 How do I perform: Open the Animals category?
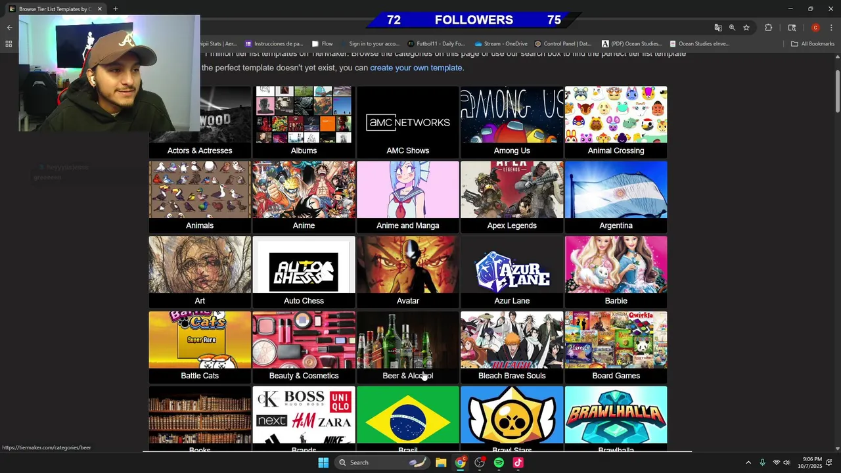(x=200, y=197)
